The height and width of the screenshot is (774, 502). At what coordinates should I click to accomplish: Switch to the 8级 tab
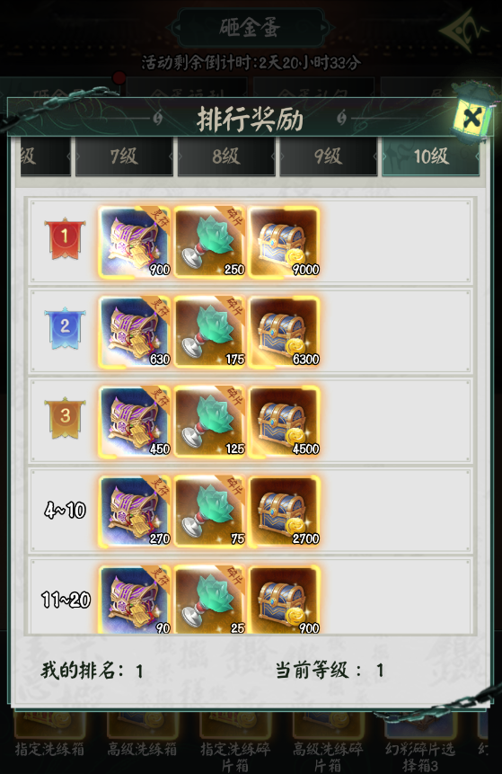[x=225, y=156]
